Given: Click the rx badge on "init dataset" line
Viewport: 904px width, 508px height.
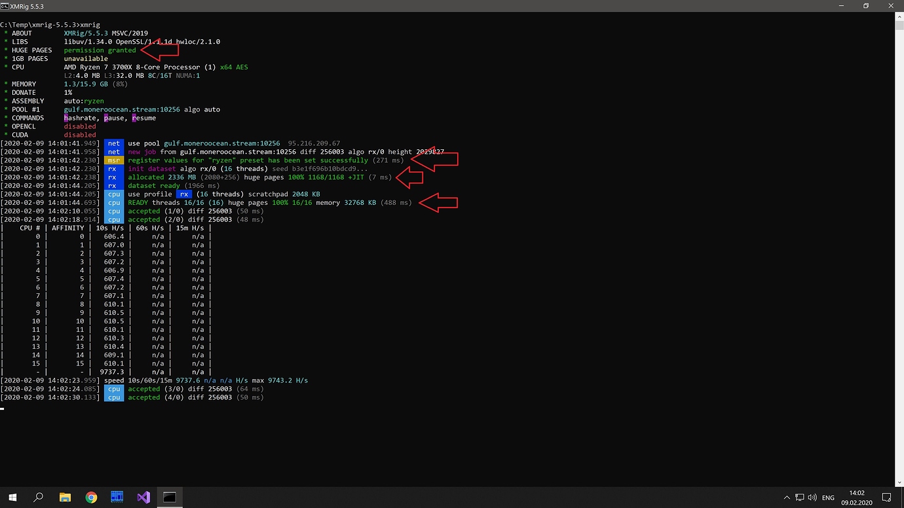Looking at the screenshot, I should (x=114, y=169).
